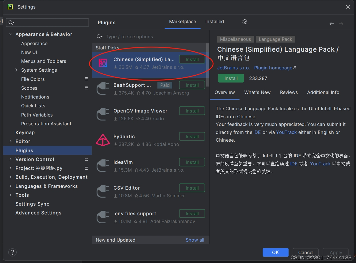Click the Scopes project-level icon

pos(86,88)
